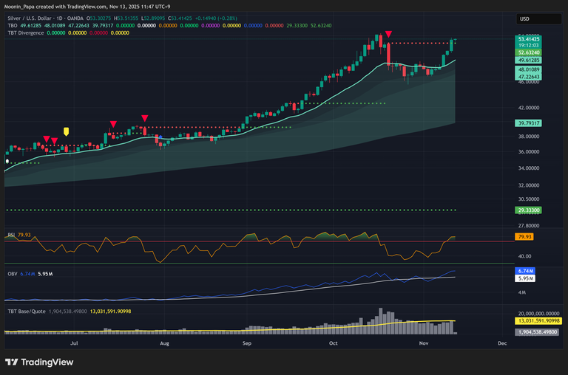Viewport: 568px width, 375px height.
Task: Click the white dot at the chart's left edge
Action: click(7, 160)
